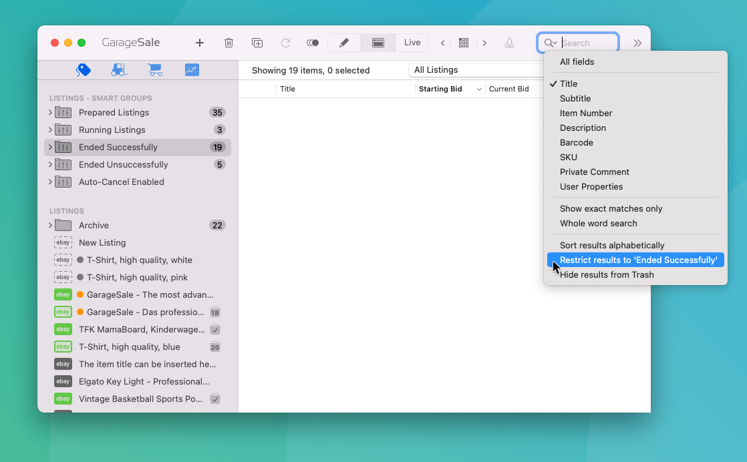Click the plus icon to add a listing
747x462 pixels.
click(200, 43)
